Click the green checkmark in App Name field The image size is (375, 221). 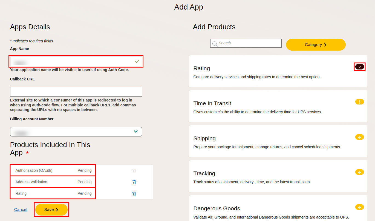(137, 61)
